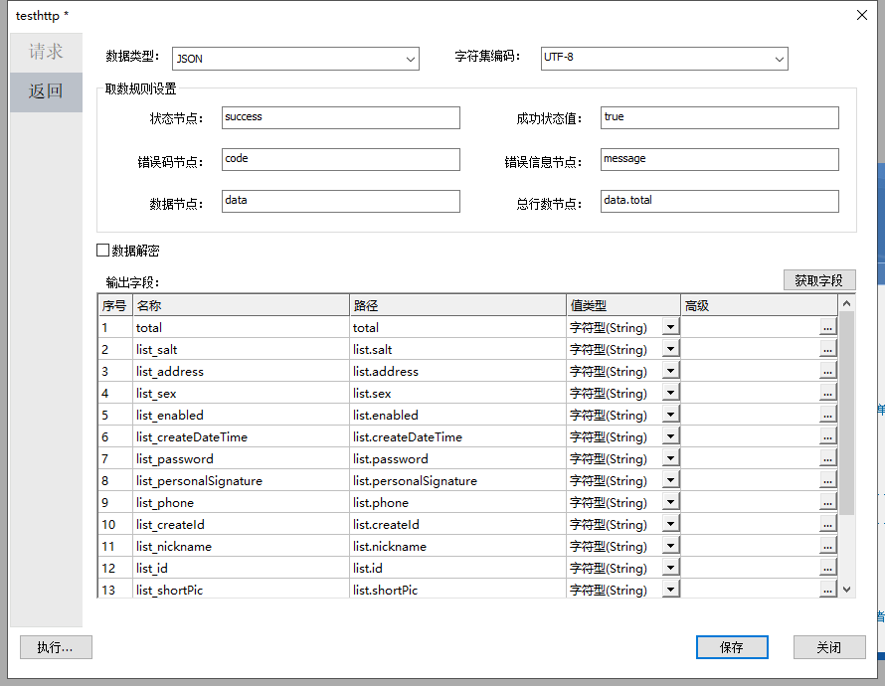Viewport: 885px width, 686px height.
Task: Click ellipsis button in list_password row
Action: pyautogui.click(x=827, y=458)
